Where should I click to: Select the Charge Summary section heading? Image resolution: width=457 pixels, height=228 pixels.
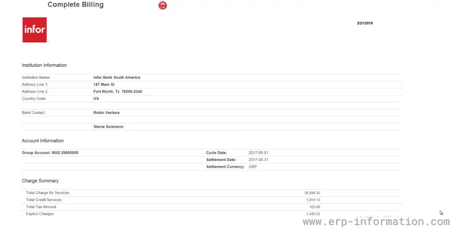[40, 181]
